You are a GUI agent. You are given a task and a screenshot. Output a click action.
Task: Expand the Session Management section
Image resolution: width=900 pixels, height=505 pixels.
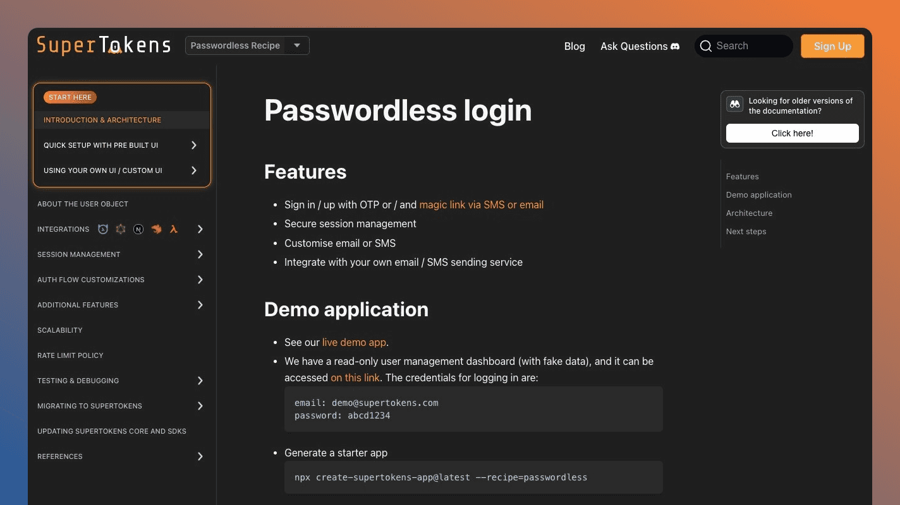[200, 254]
